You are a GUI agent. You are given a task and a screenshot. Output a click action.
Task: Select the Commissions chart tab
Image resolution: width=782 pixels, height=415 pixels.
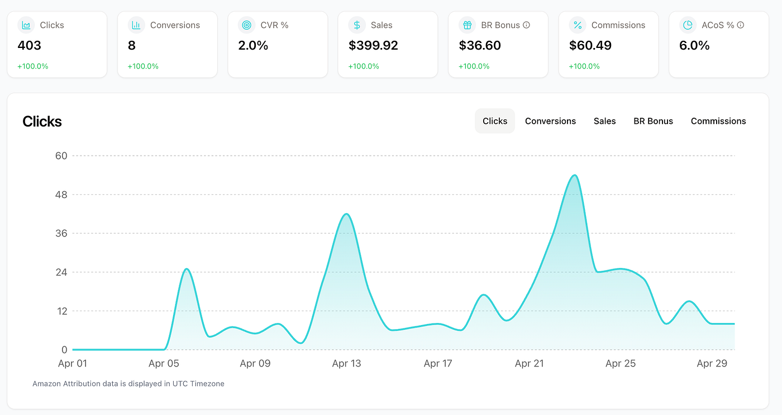coord(718,121)
